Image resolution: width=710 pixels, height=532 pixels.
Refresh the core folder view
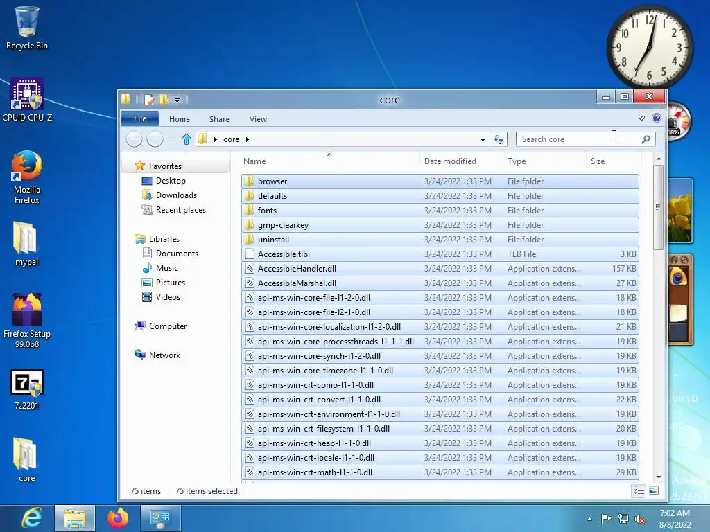click(x=499, y=139)
